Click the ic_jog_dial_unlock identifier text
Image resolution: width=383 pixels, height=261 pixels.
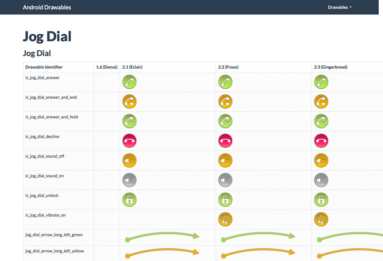point(42,196)
